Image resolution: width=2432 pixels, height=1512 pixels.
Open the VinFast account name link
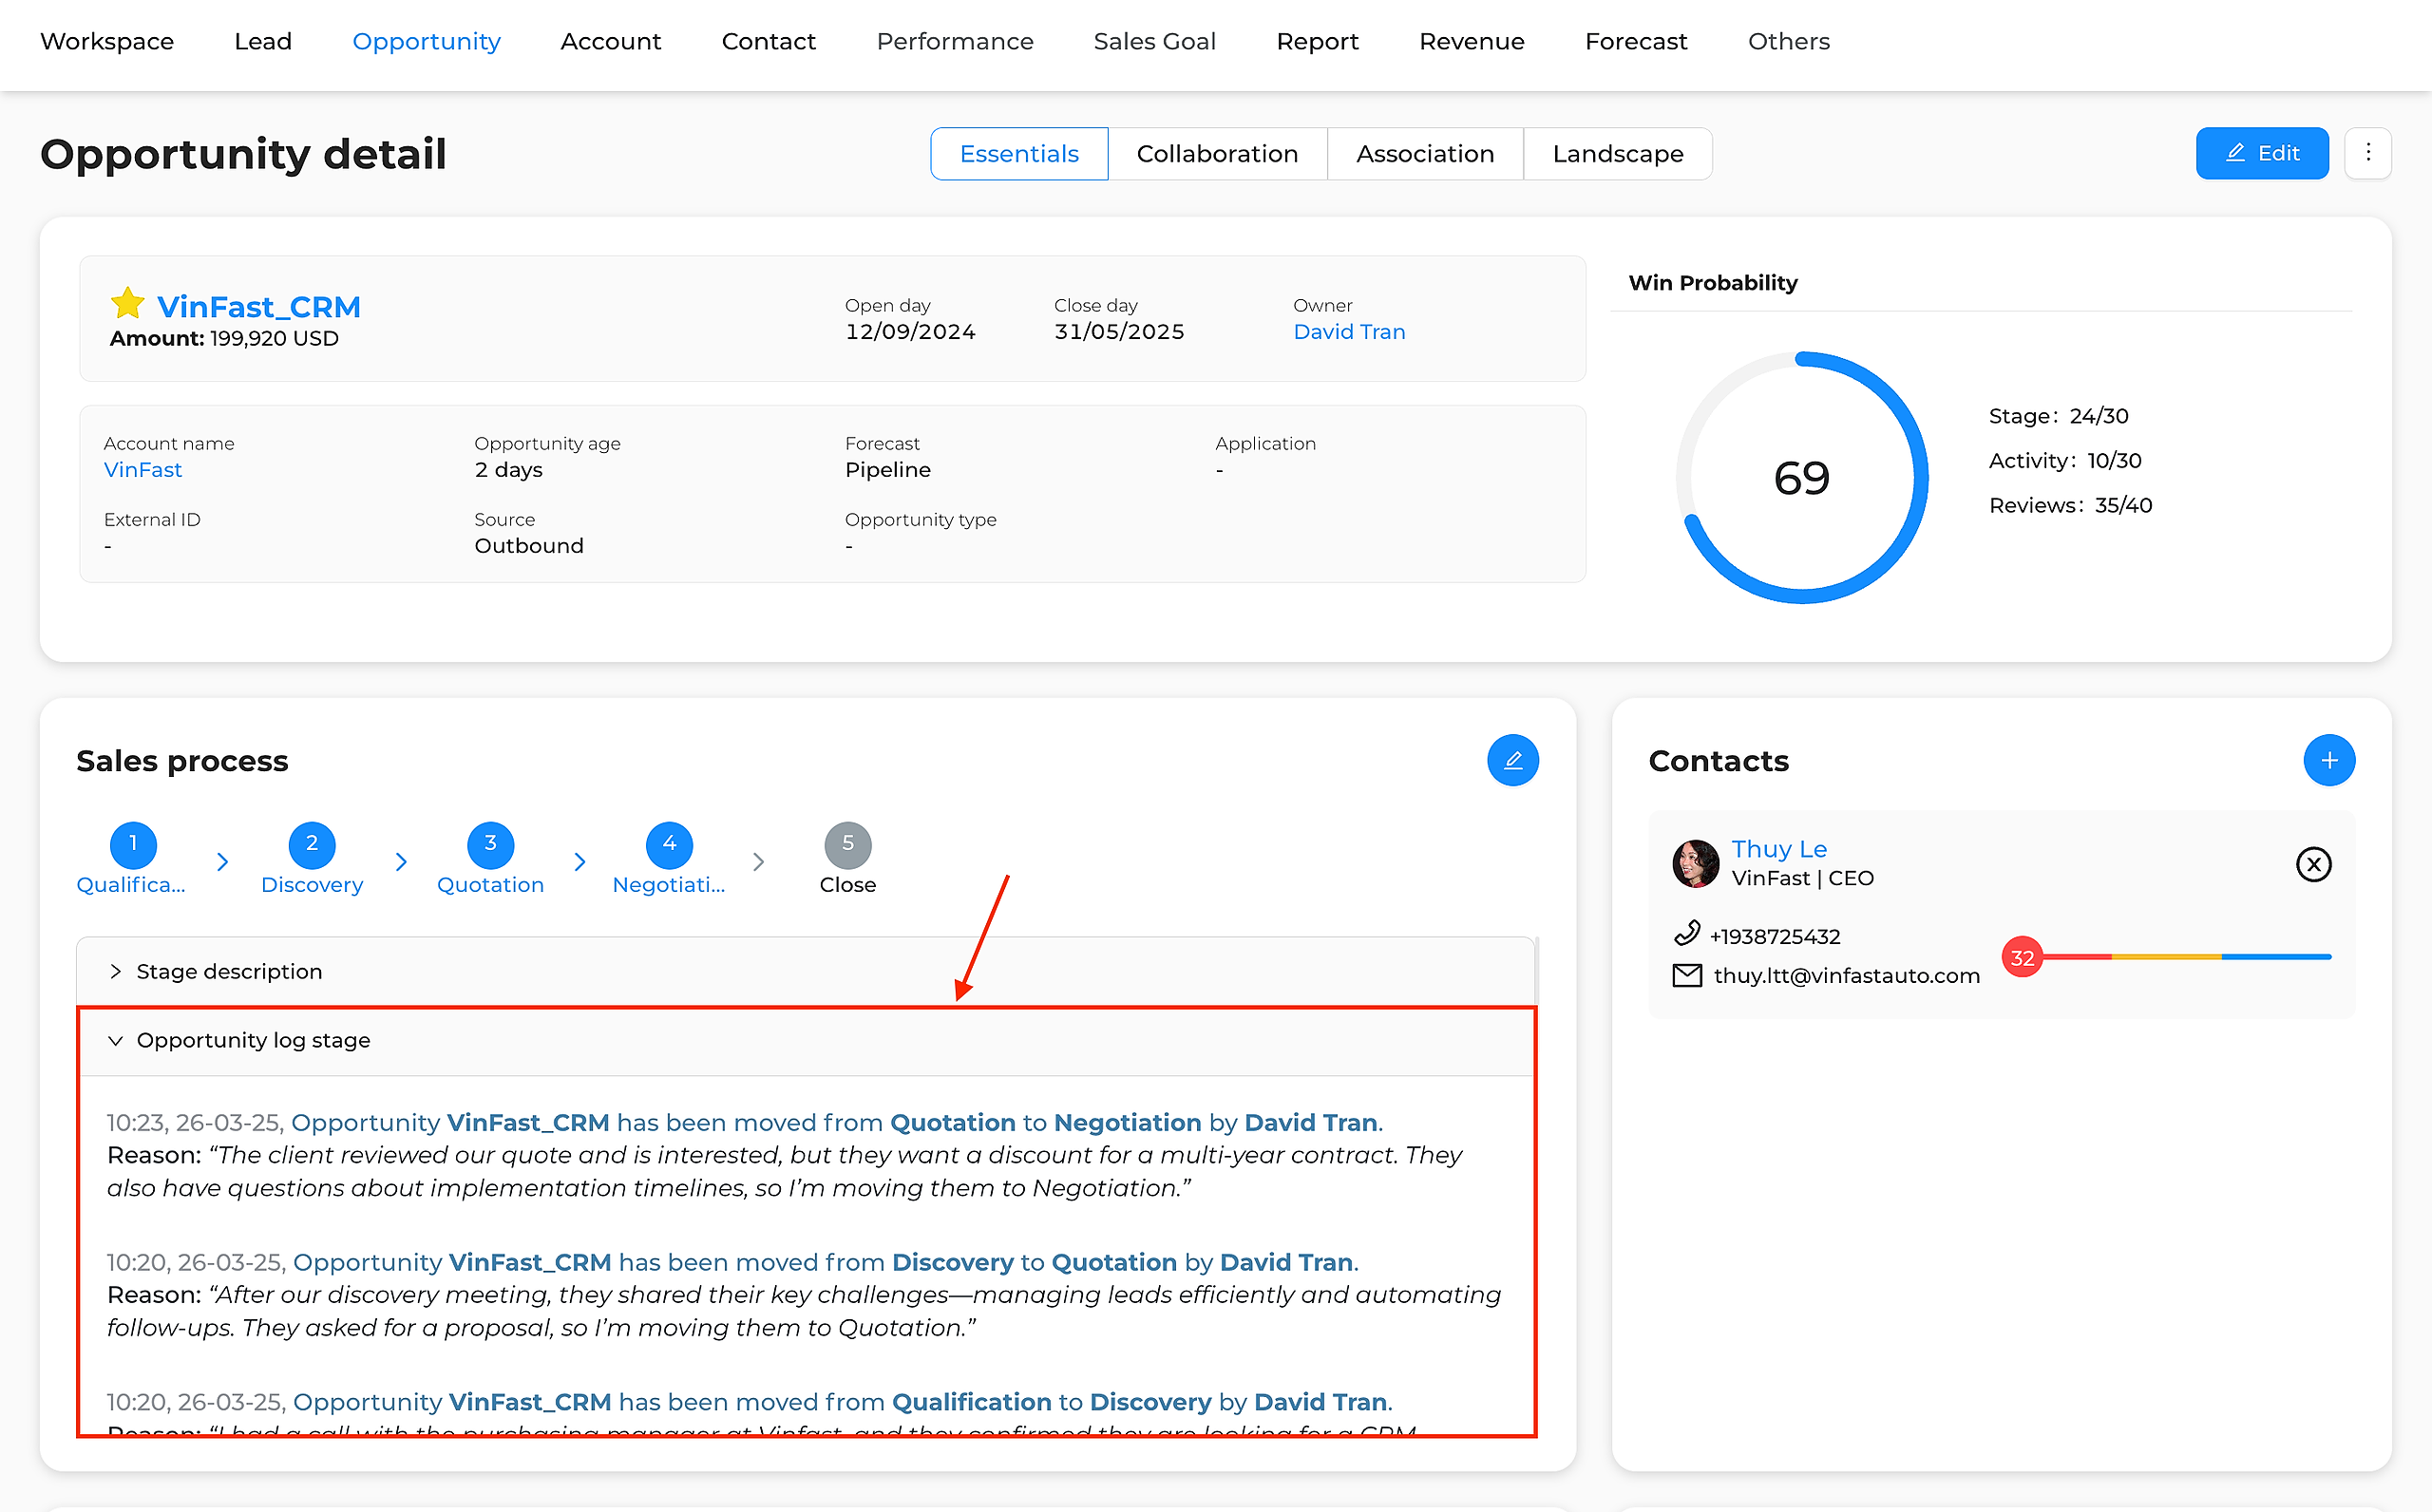pos(143,470)
